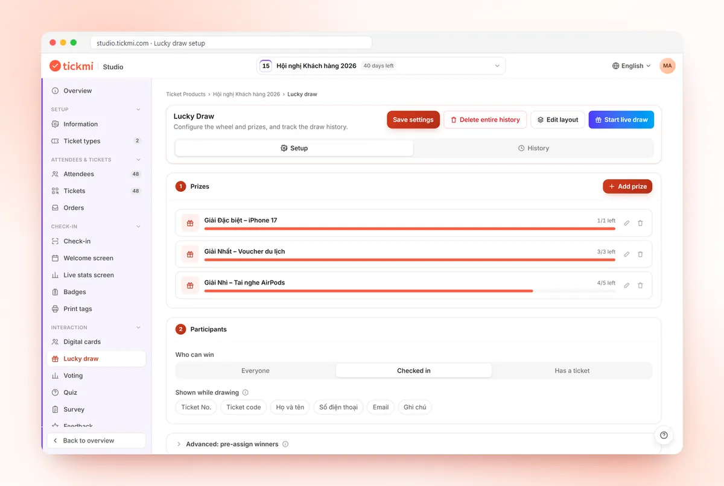Image resolution: width=724 pixels, height=486 pixels.
Task: Toggle the Email display chip
Action: (381, 407)
